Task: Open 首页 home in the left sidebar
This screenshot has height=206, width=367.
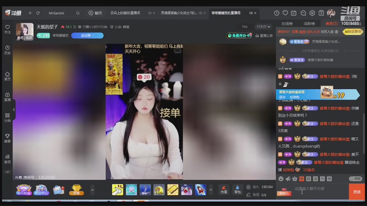Action: 7,76
